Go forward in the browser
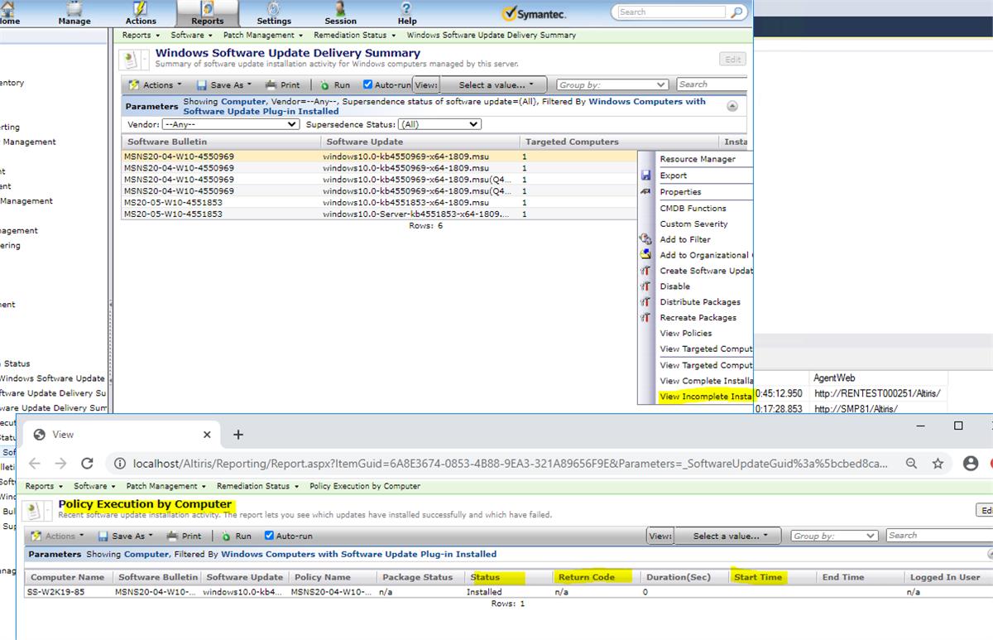This screenshot has height=640, width=993. click(x=60, y=464)
